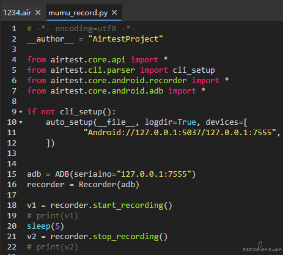Click the stop_recording call on line 21

[x=130, y=237]
